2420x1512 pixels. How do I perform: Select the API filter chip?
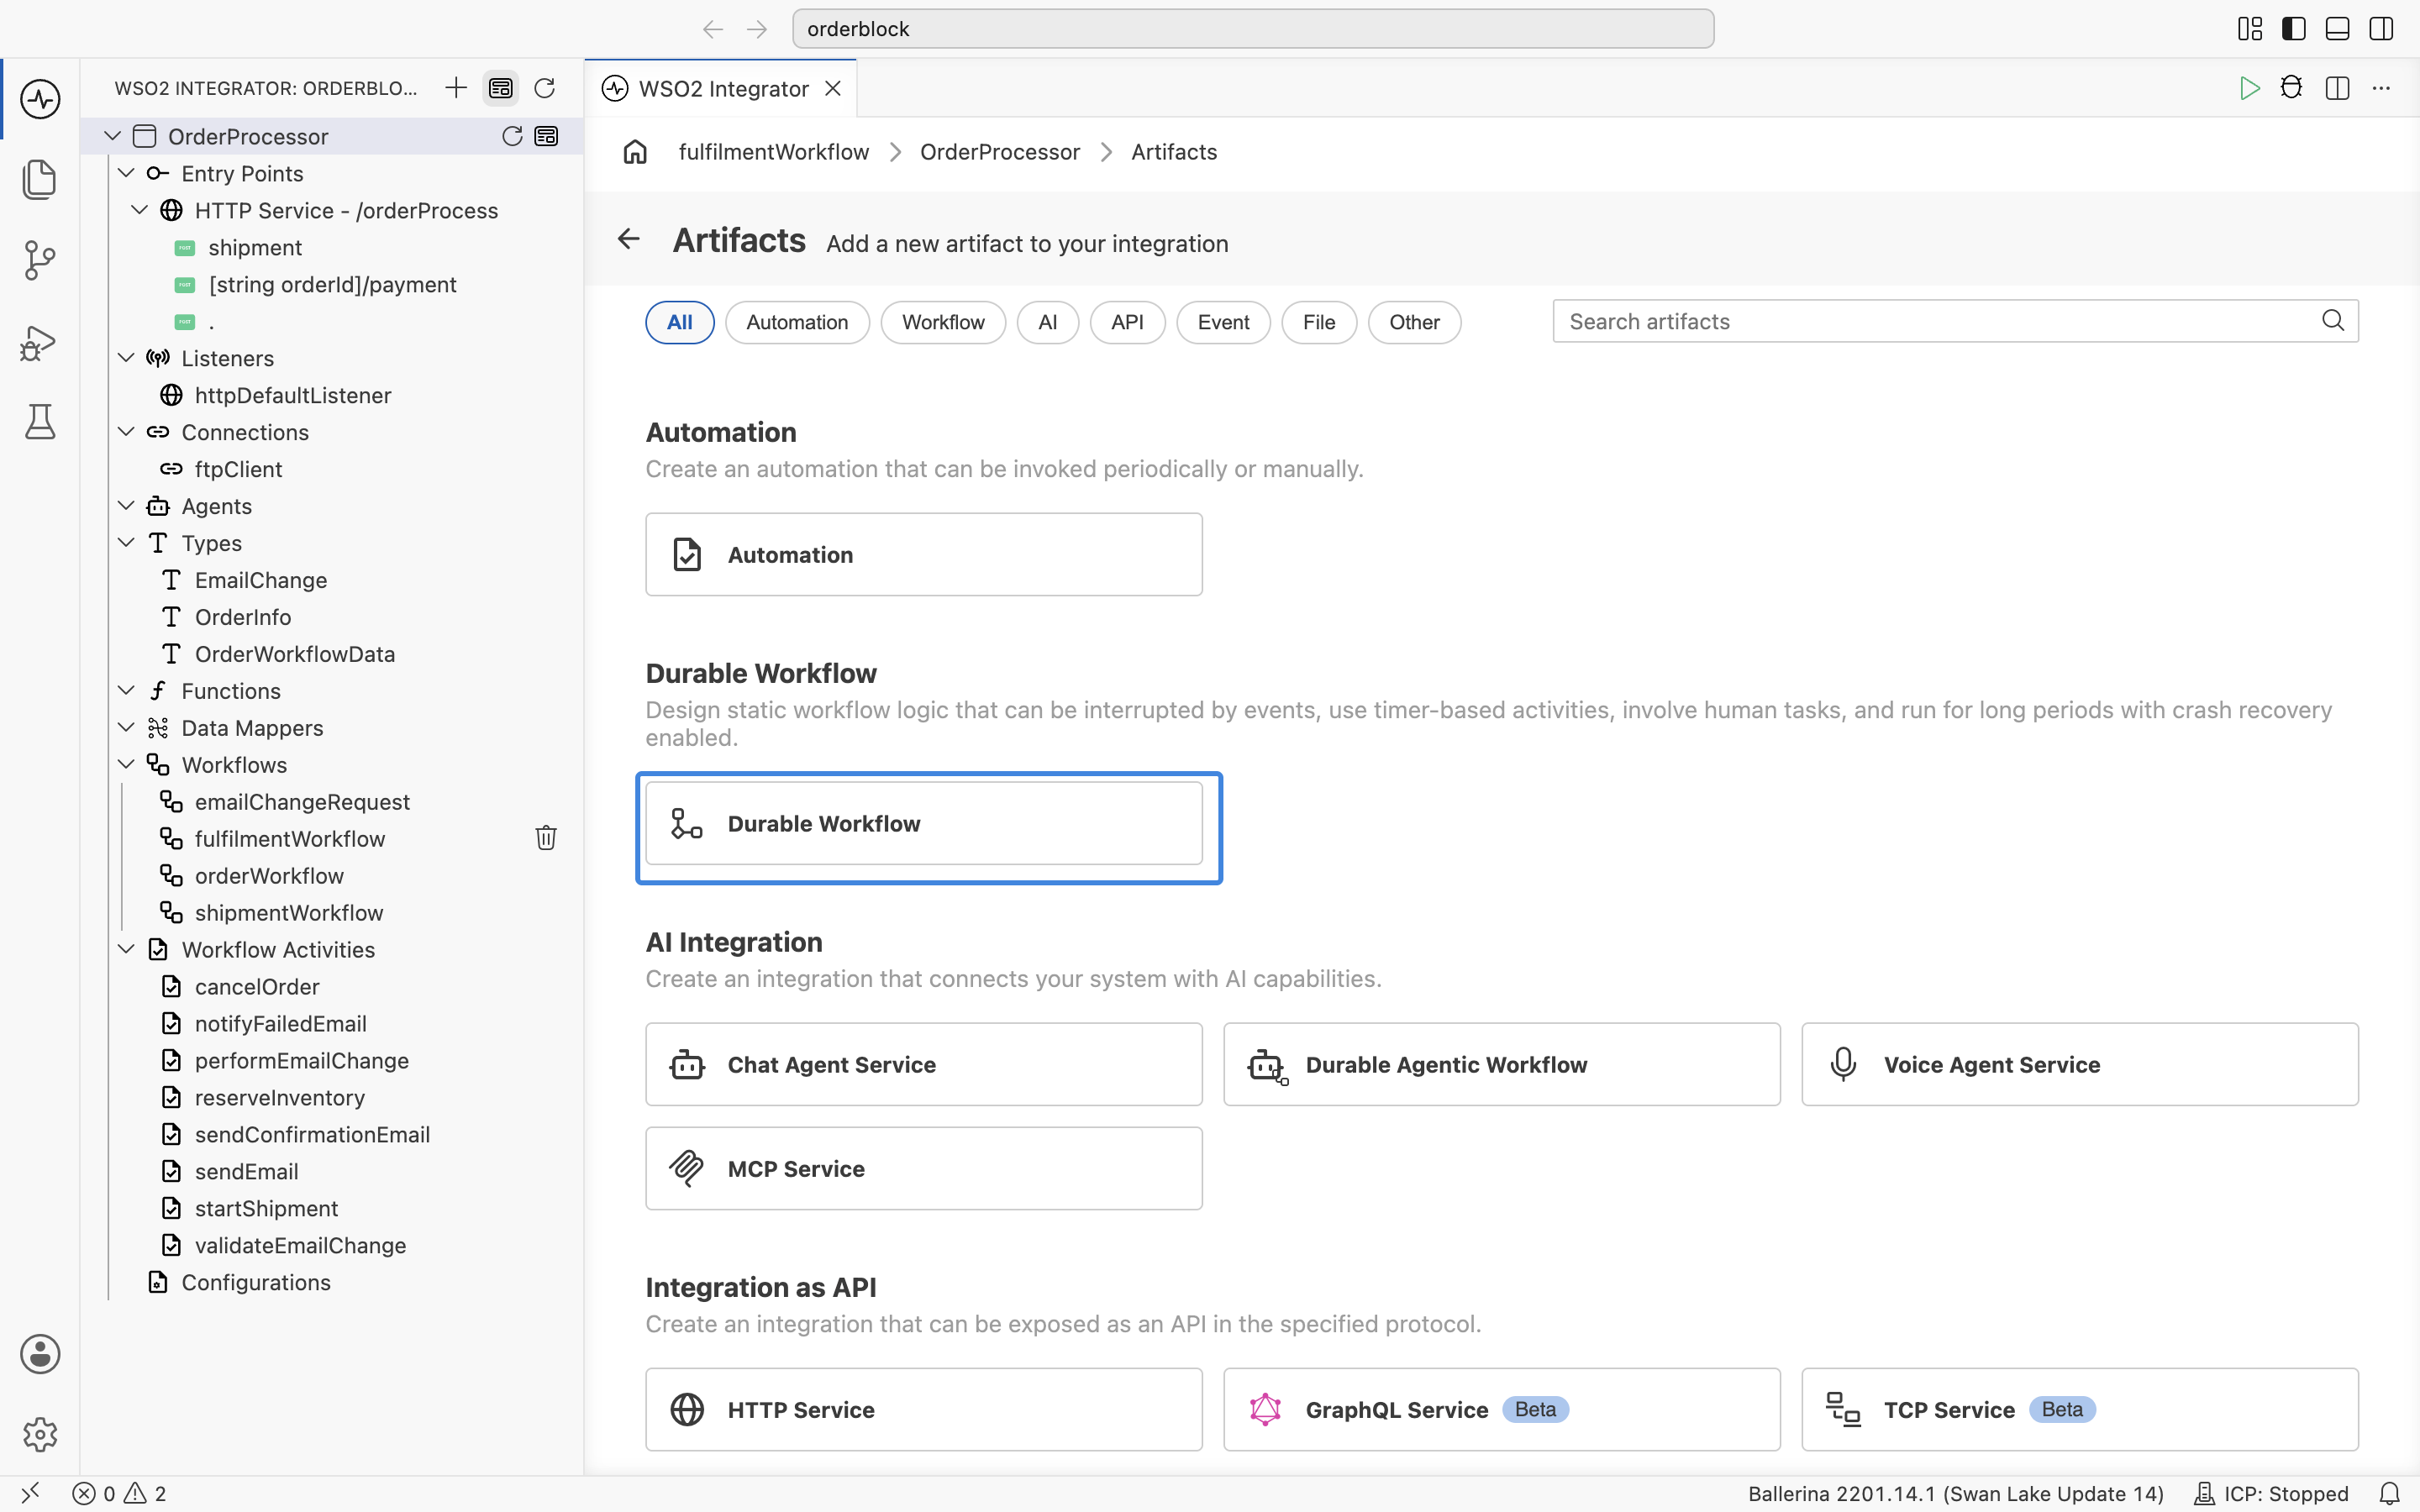(1127, 322)
